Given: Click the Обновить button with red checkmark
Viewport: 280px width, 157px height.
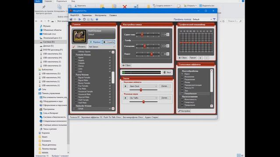Looking at the screenshot, I should pyautogui.click(x=79, y=47).
